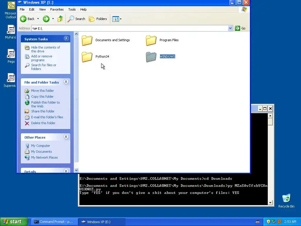Viewport: 301px width, 226px height.
Task: Click the WINDOWS folder name label
Action: [x=167, y=56]
